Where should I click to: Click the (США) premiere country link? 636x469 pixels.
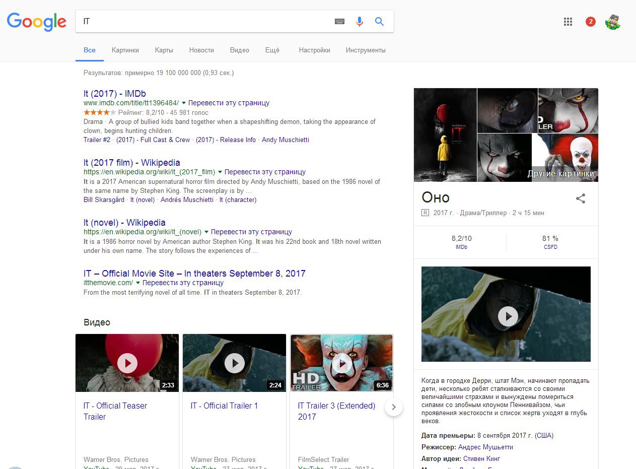[544, 435]
